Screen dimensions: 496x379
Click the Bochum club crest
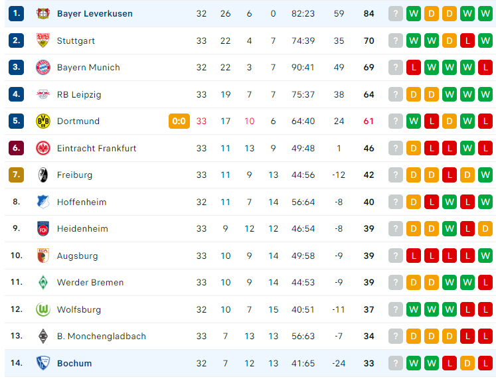tap(43, 363)
